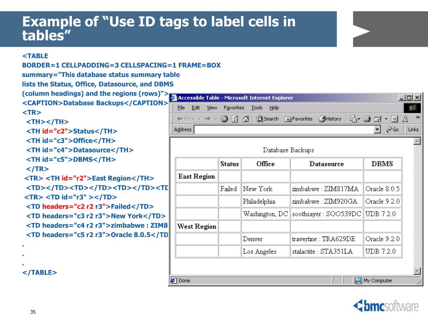Open the Search toolbar button
This screenshot has width=428, height=321.
(x=267, y=119)
